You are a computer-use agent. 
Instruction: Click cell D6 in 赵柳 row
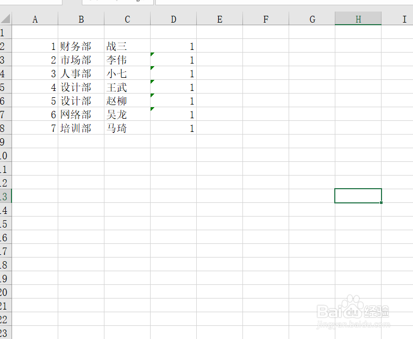click(x=173, y=100)
